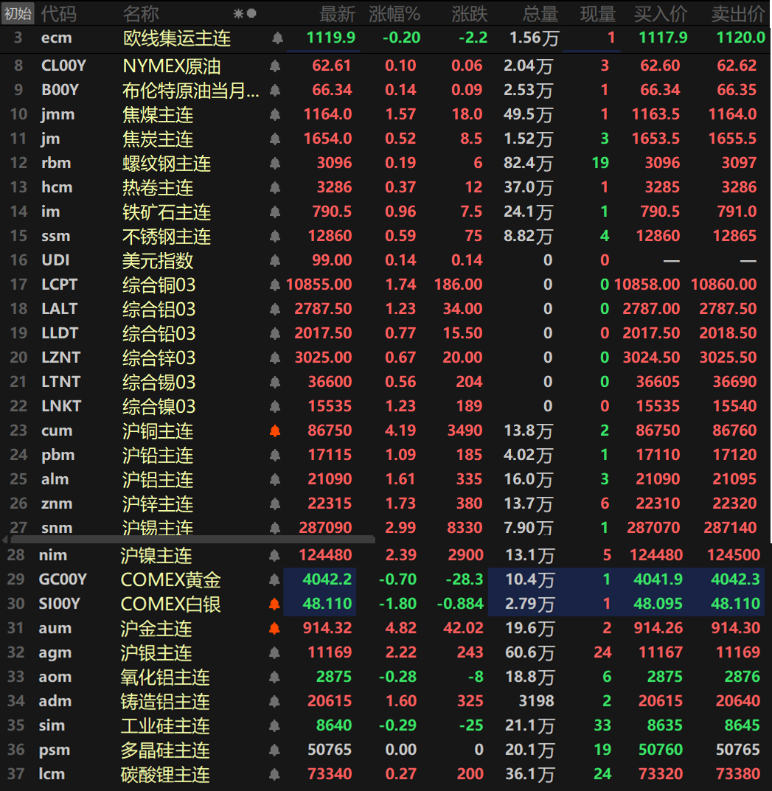Select COMEX白银 latest price 48.110

click(327, 604)
